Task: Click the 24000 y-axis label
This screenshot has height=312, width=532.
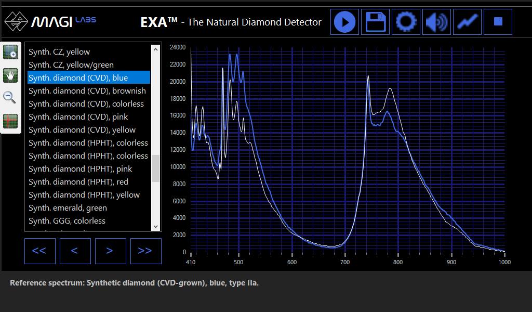Action: coord(178,47)
